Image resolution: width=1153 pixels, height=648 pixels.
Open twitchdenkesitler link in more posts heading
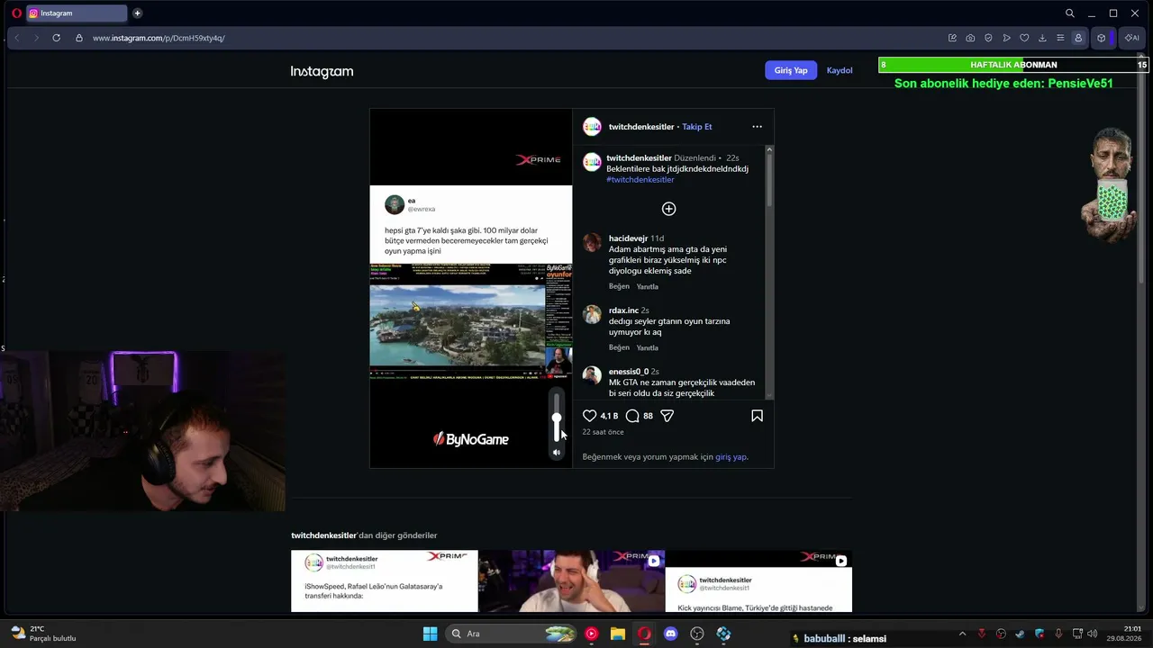click(324, 535)
